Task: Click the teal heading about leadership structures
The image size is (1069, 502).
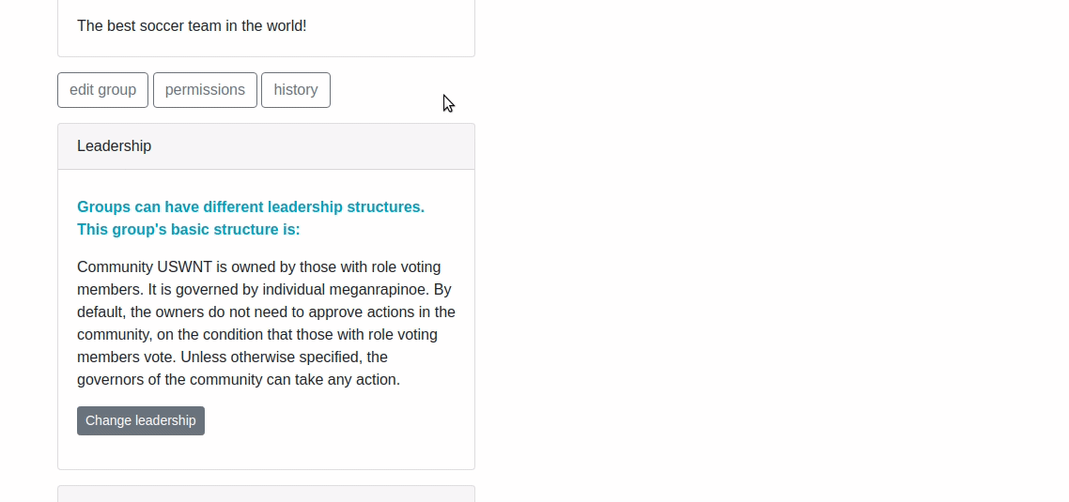Action: (251, 218)
